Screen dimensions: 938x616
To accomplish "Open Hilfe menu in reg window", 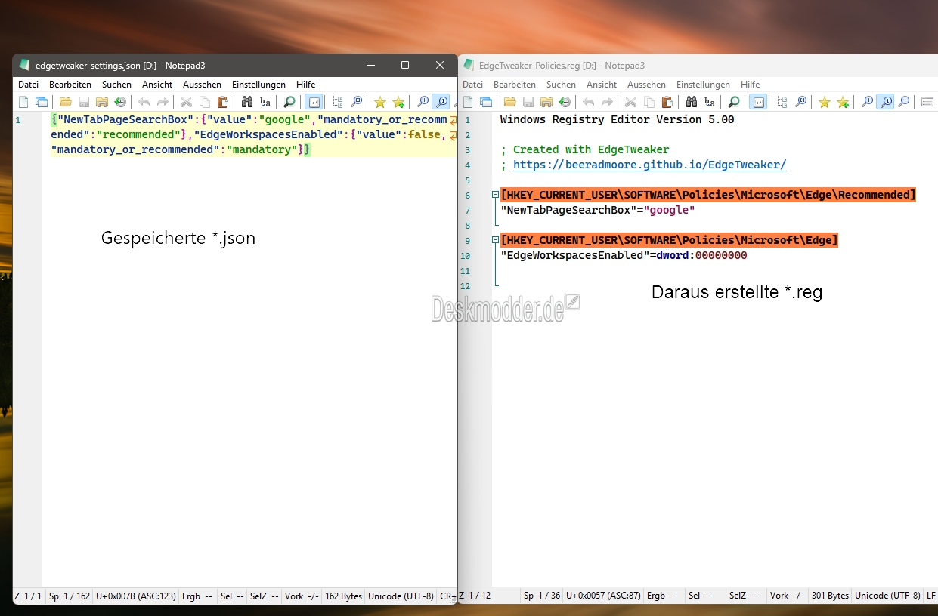I will (x=751, y=85).
